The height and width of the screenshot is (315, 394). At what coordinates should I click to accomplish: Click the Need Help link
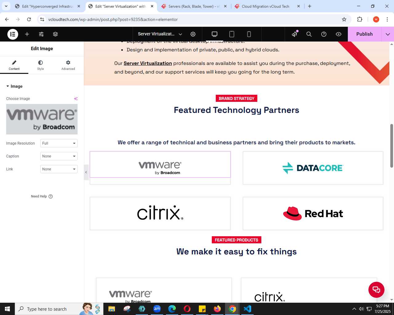pyautogui.click(x=42, y=196)
